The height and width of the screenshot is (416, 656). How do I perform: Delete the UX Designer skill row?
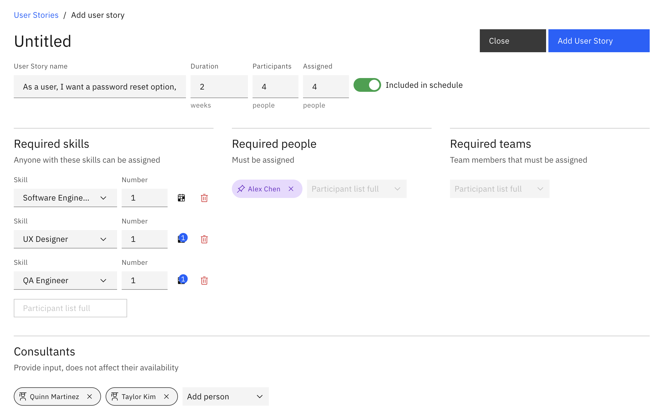click(204, 239)
